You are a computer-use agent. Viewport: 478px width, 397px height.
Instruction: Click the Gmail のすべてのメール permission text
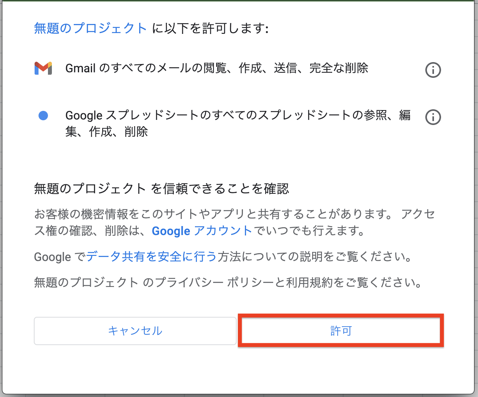217,68
